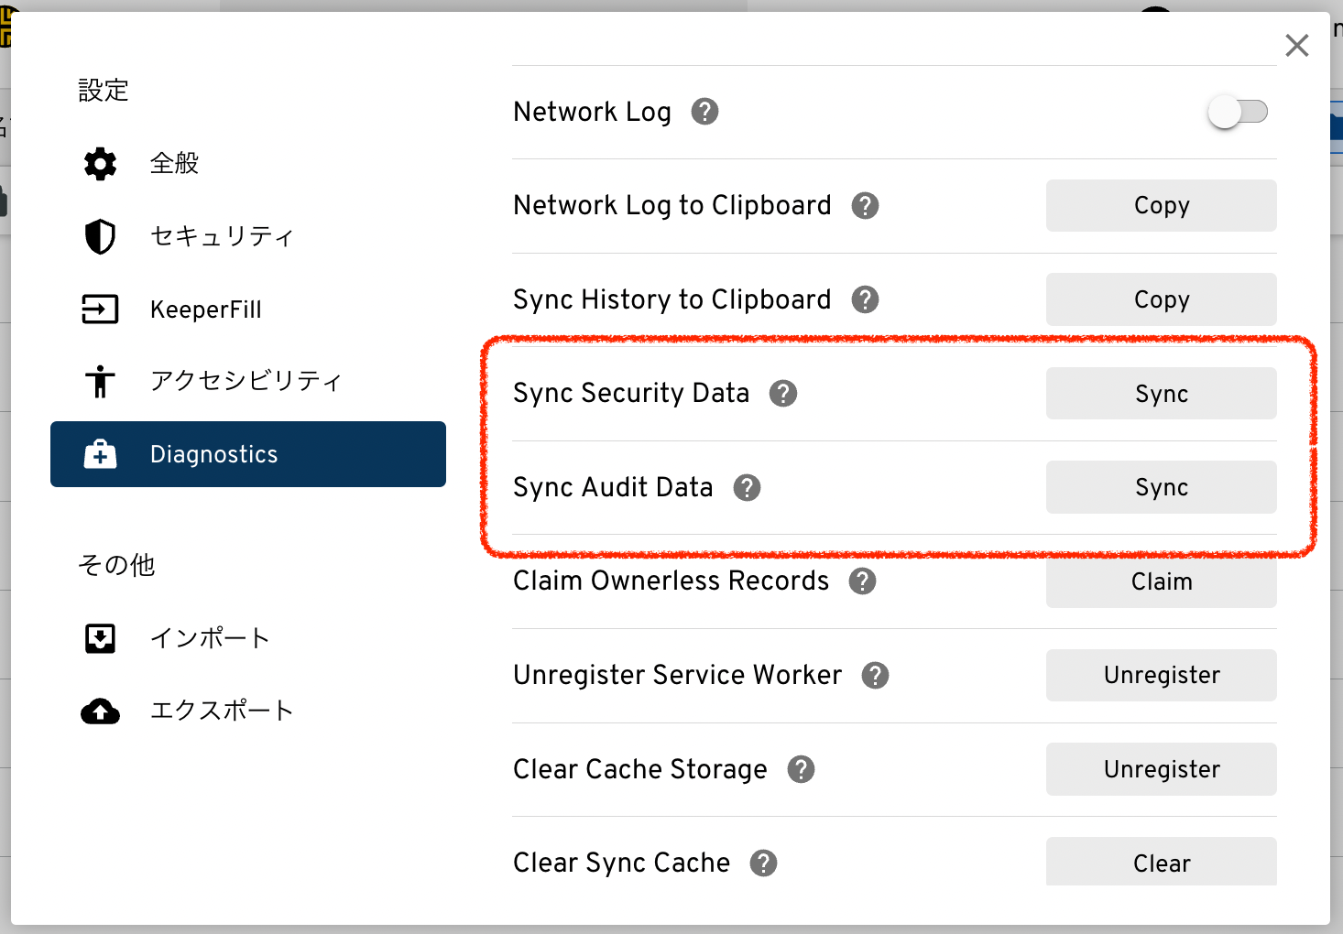The image size is (1343, 934).
Task: Copy the Sync History to clipboard
Action: [1162, 299]
